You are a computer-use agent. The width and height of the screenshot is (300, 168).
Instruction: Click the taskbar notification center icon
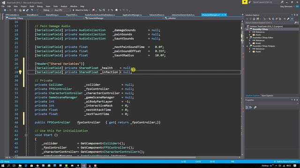(295, 166)
